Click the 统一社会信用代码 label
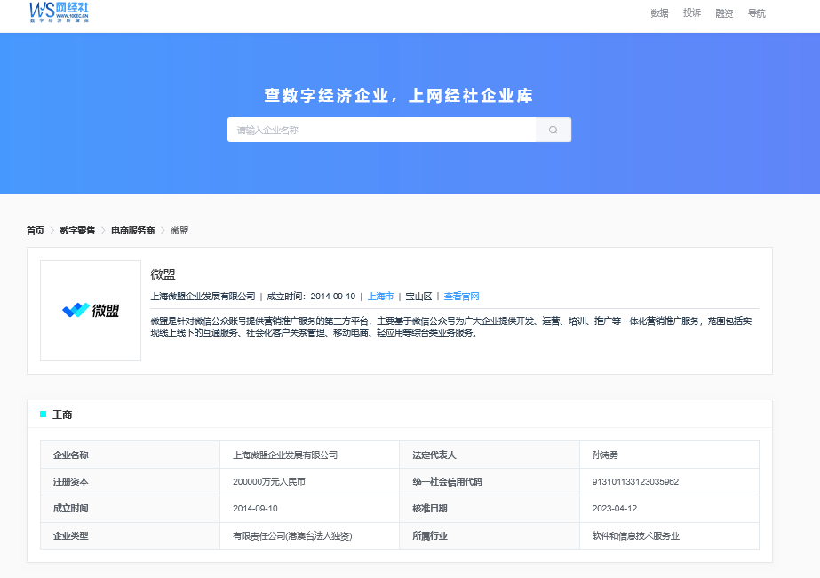 [x=447, y=482]
